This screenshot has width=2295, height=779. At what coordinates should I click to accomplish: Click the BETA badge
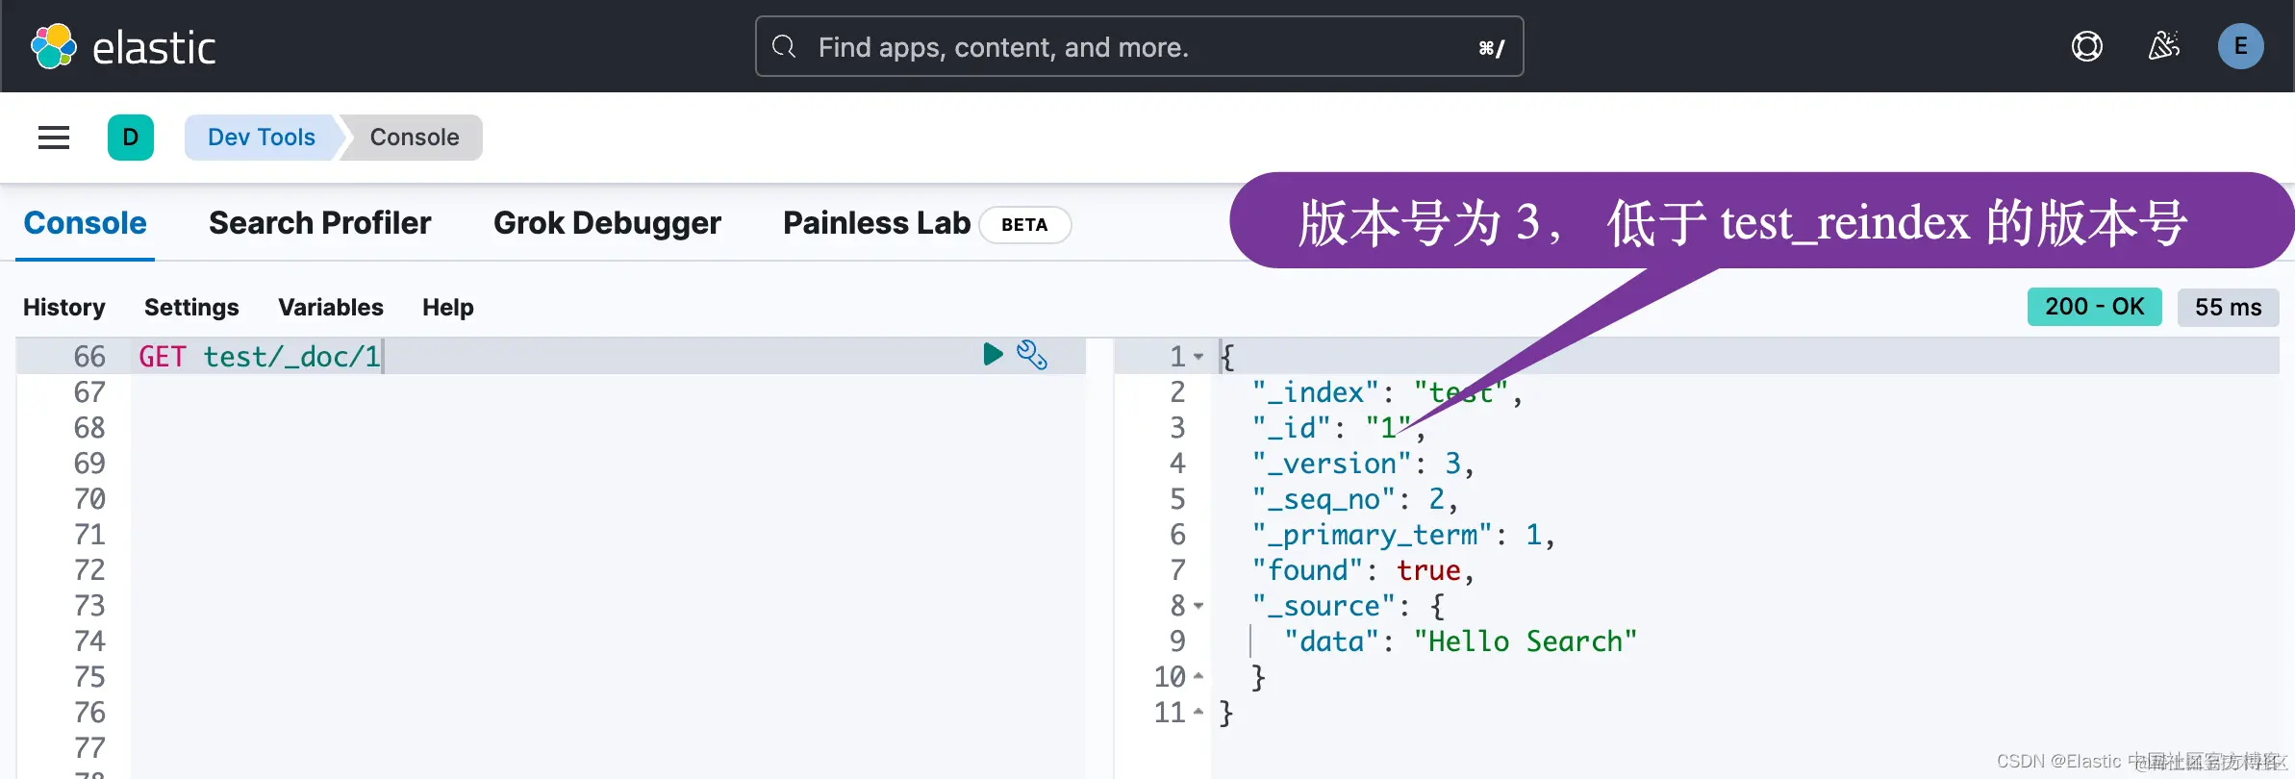1024,224
